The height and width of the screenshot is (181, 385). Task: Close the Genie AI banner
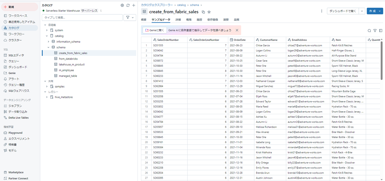point(237,30)
